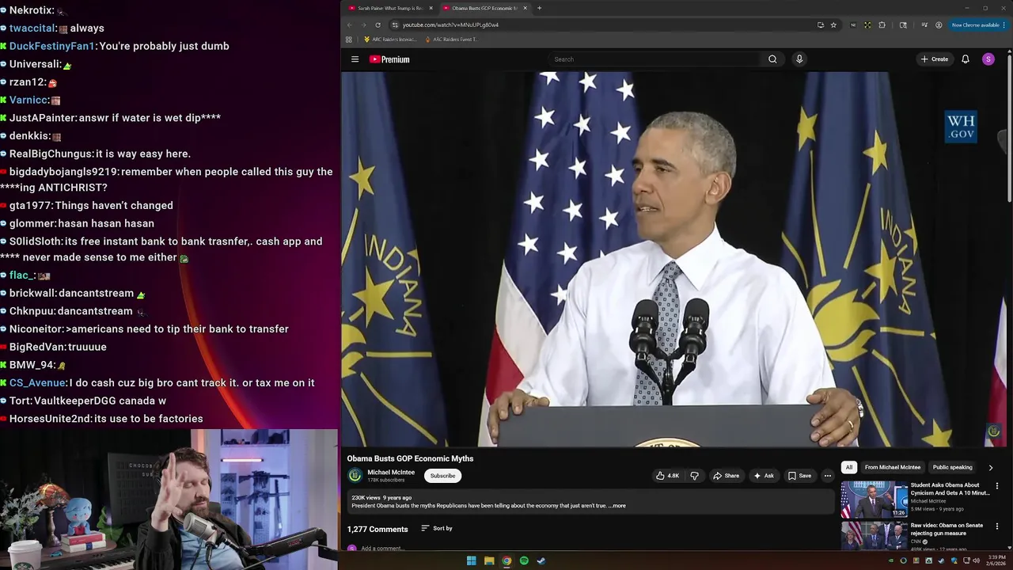The height and width of the screenshot is (570, 1013).
Task: View site information icon in address bar
Action: coord(395,25)
